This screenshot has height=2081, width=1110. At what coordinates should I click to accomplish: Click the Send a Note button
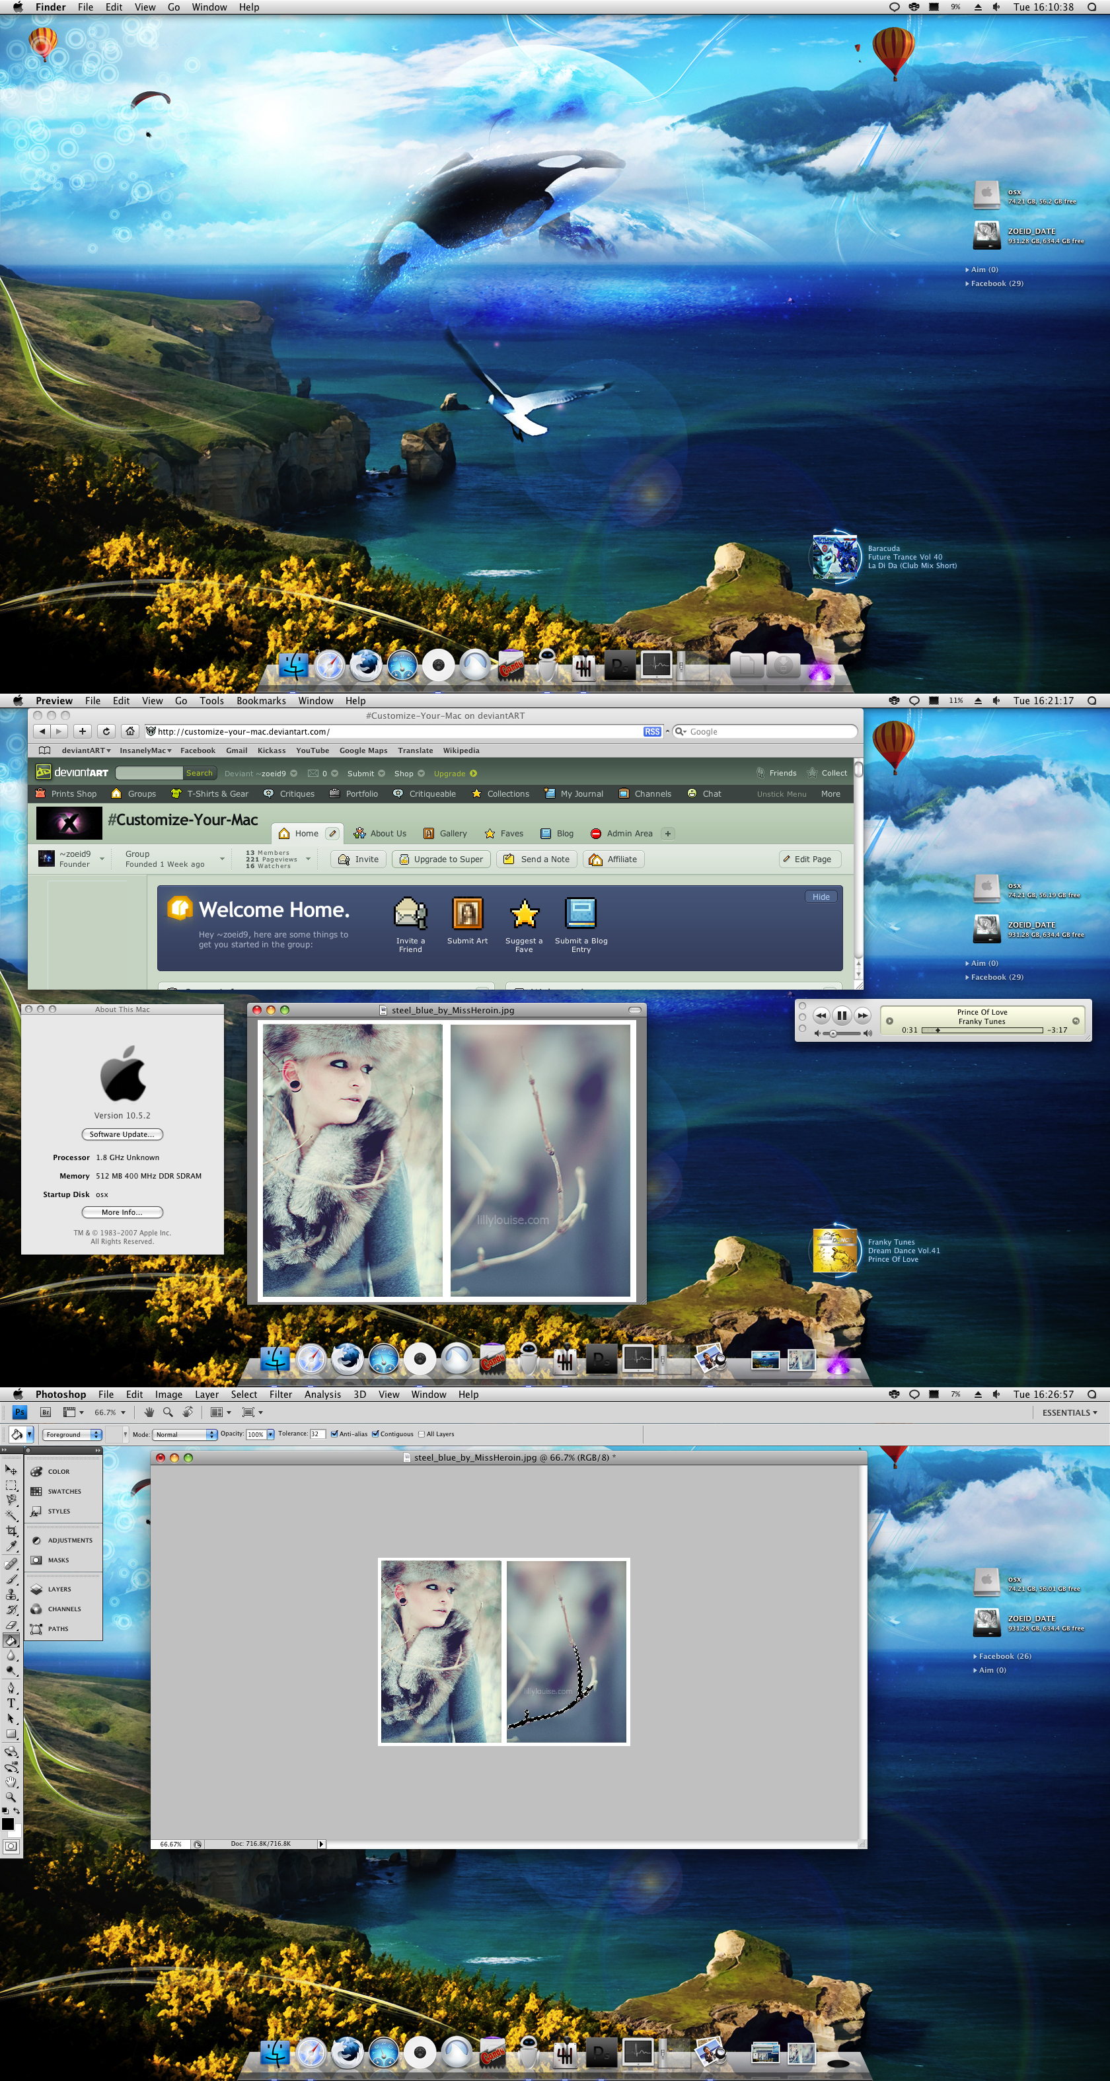[x=536, y=859]
